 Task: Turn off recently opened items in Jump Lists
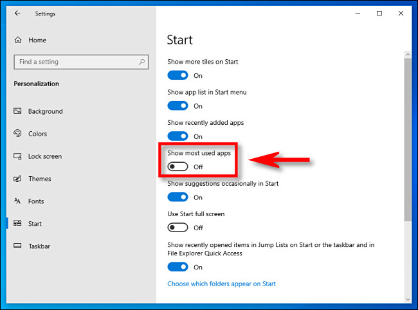tap(177, 267)
